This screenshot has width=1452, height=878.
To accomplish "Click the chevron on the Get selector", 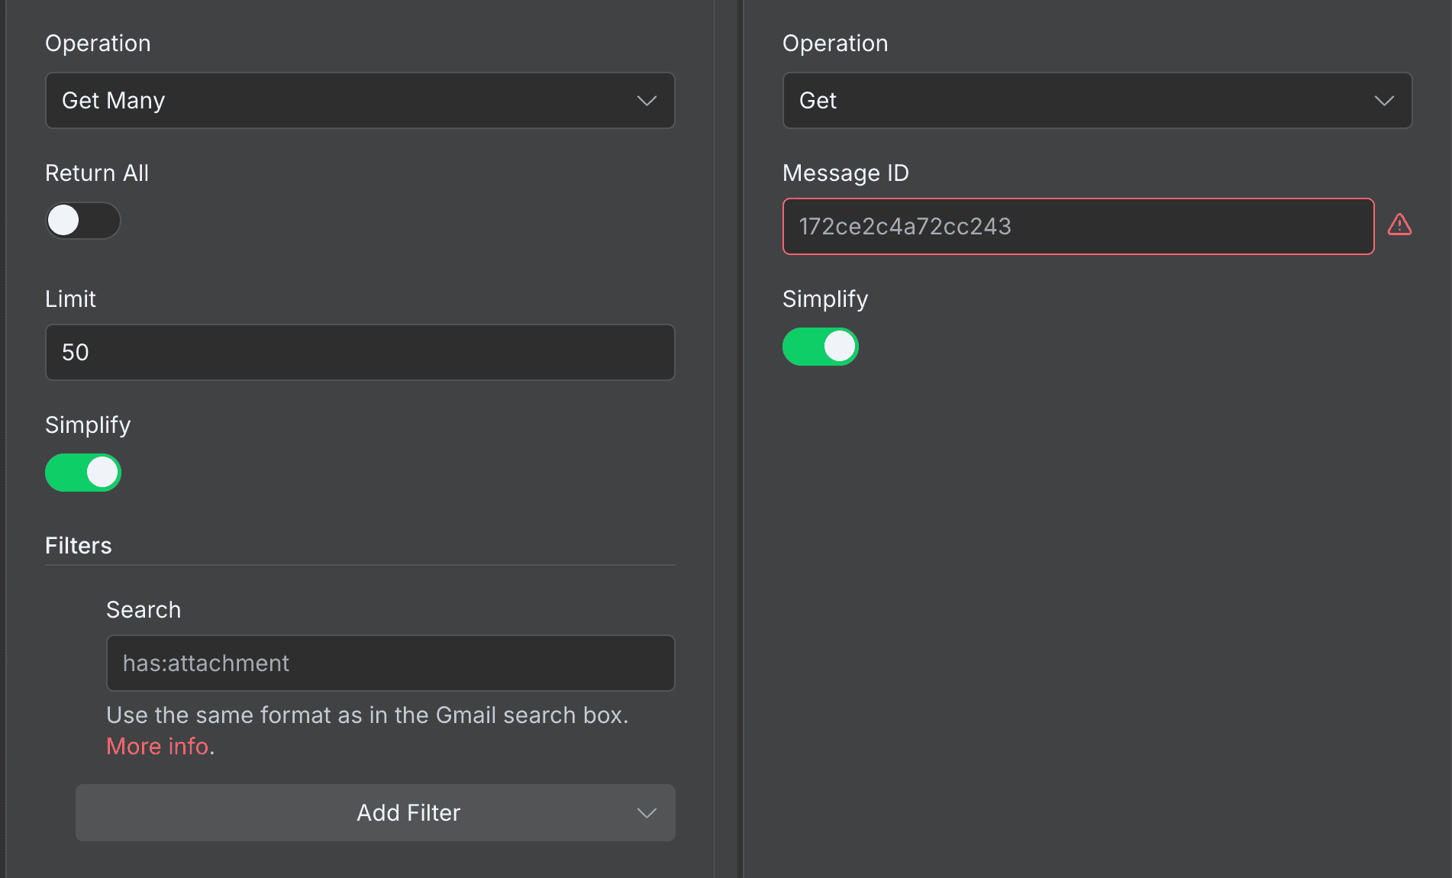I will click(1383, 100).
